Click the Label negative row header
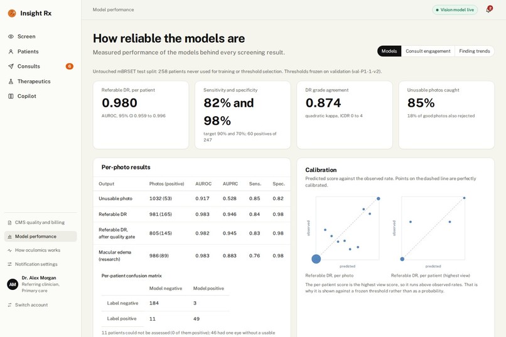 [122, 303]
